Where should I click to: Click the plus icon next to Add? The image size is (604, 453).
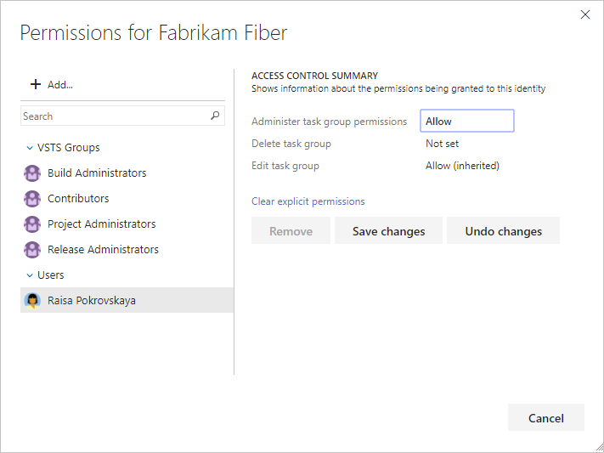36,84
